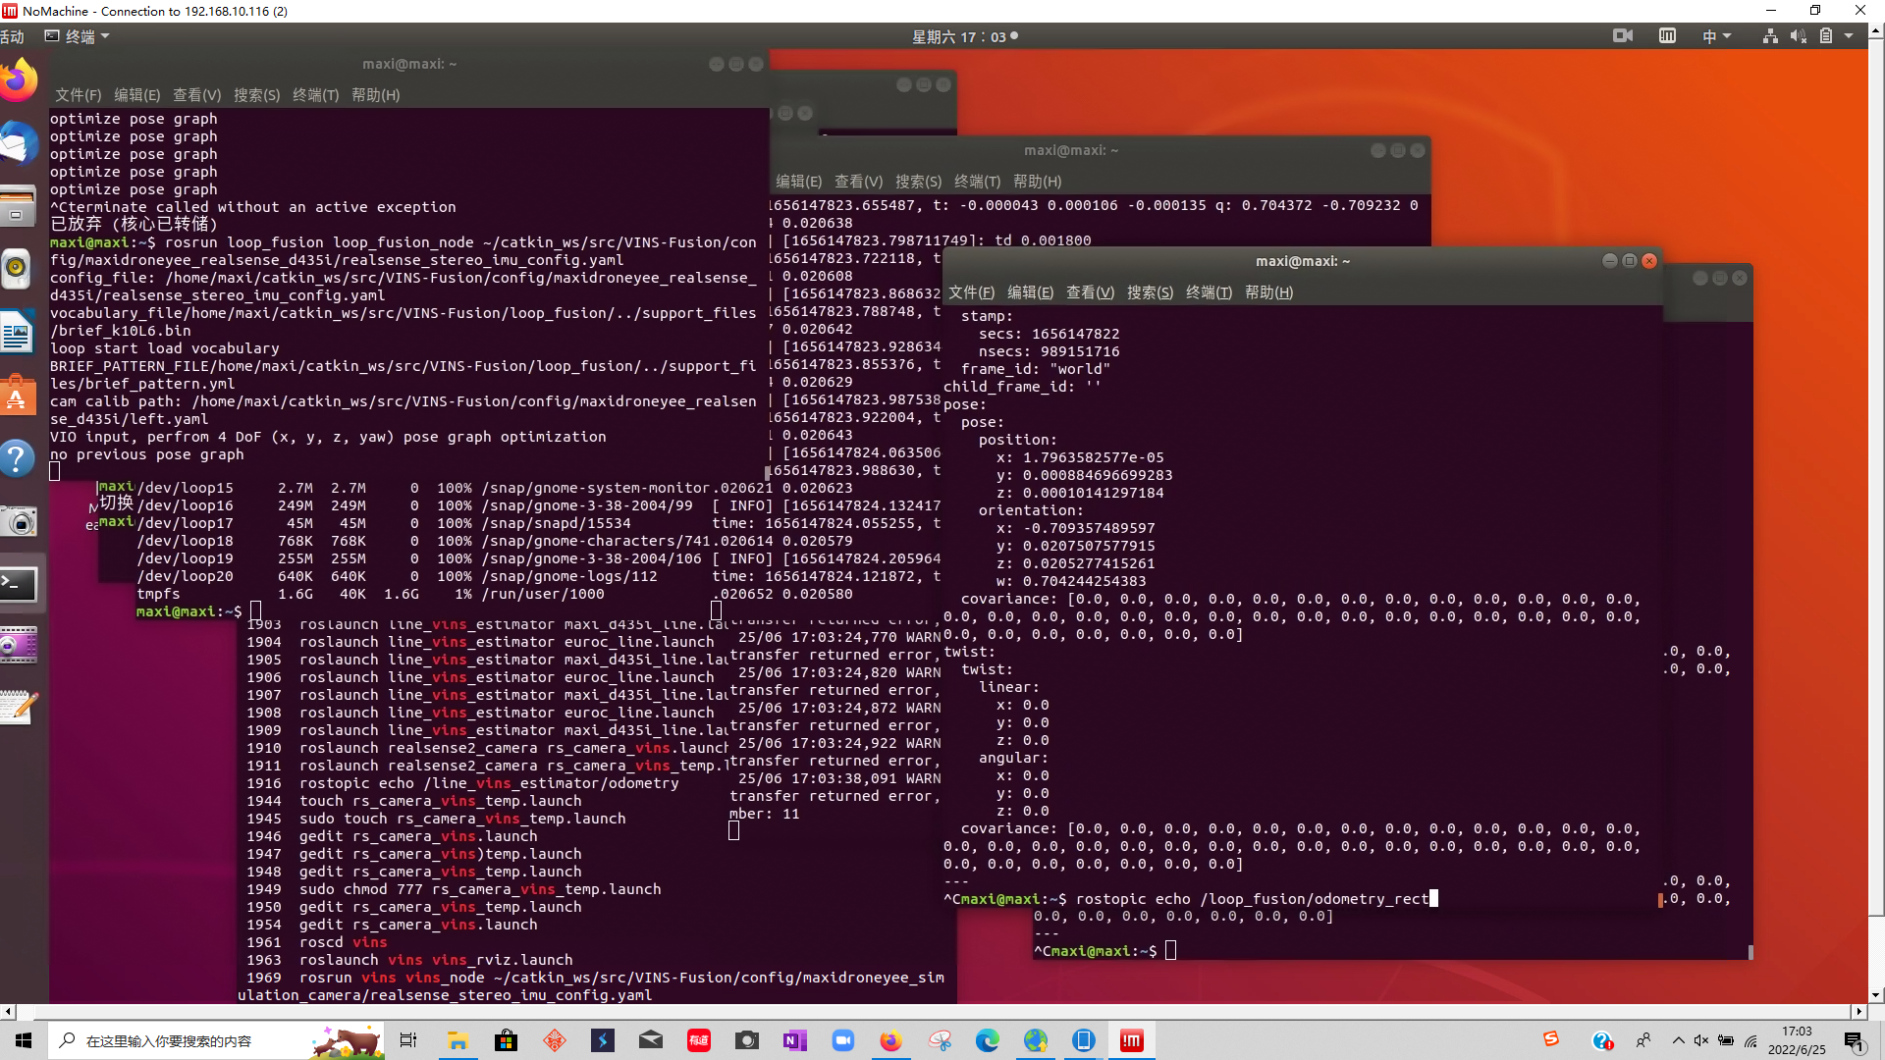Expand the 终端 app menu in top bar
The image size is (1885, 1060).
[x=79, y=36]
